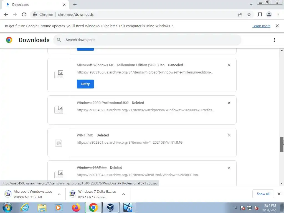Click the Chrome site info chip
The height and width of the screenshot is (213, 284).
pyautogui.click(x=44, y=14)
